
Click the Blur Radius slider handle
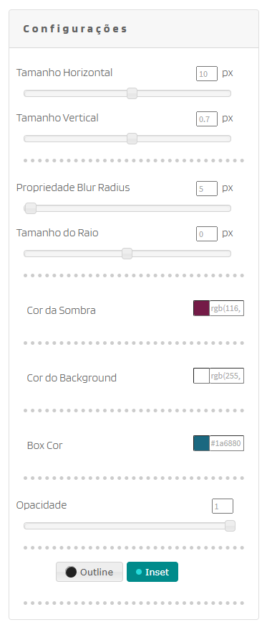31,208
